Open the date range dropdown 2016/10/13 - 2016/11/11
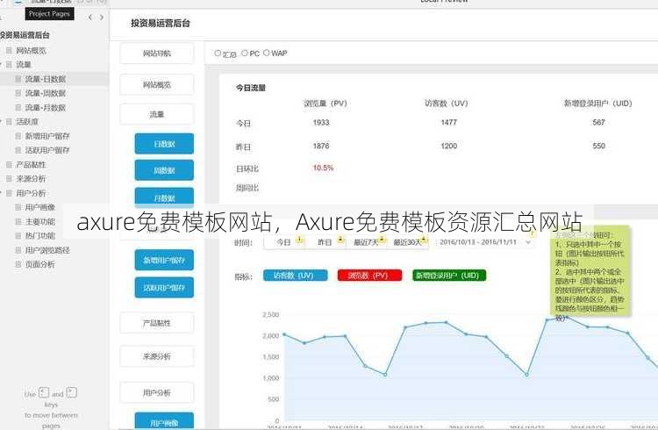Screen dimensions: 658x430 click(485, 242)
